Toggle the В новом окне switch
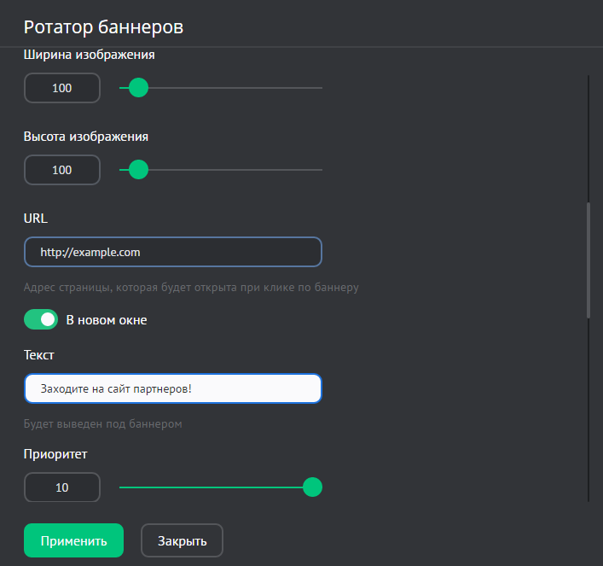 click(x=41, y=320)
